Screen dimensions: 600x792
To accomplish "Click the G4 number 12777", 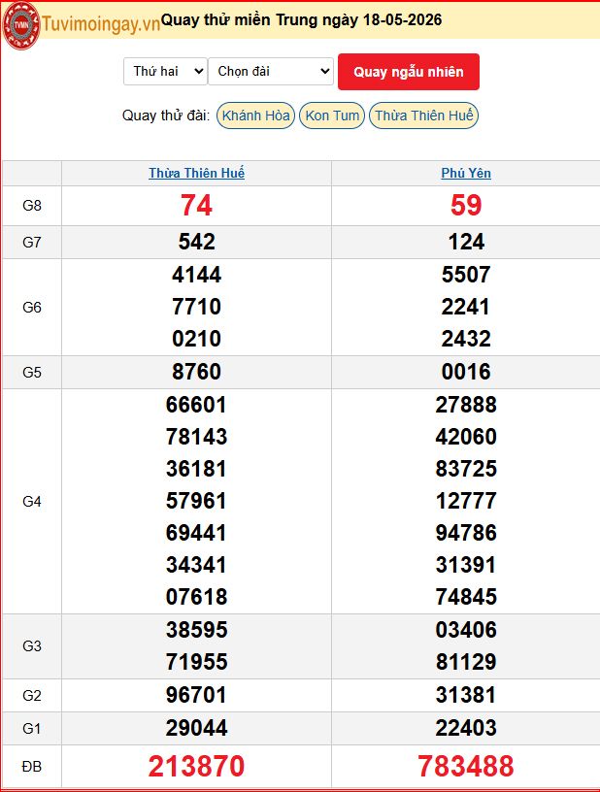I will pyautogui.click(x=466, y=501).
